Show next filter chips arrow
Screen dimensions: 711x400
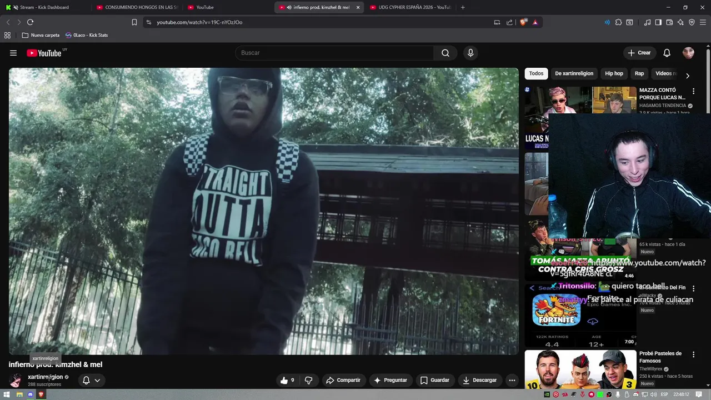tap(687, 76)
